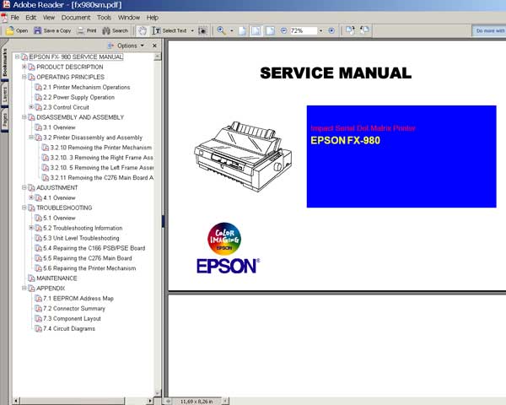Open 5.6 Repairing the Printer Mechanism
The image size is (506, 405).
pyautogui.click(x=89, y=268)
